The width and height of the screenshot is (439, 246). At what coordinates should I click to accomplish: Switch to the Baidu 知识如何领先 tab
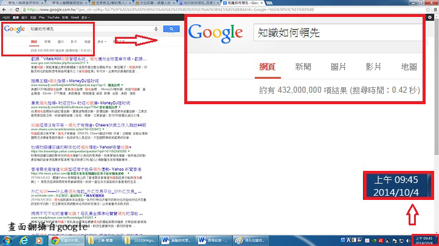(198, 3)
